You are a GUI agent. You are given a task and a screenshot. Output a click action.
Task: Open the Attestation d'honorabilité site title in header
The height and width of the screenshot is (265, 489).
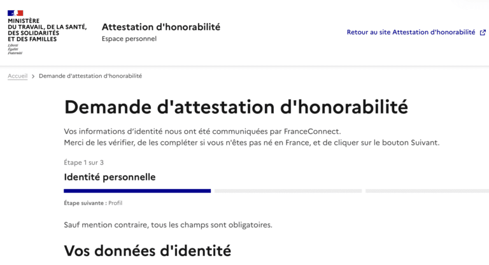tap(161, 27)
